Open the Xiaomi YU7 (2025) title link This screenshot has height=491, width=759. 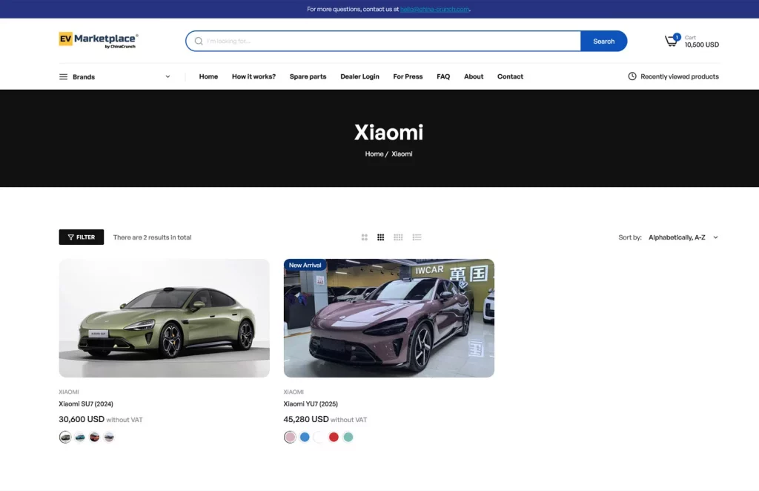click(x=311, y=403)
